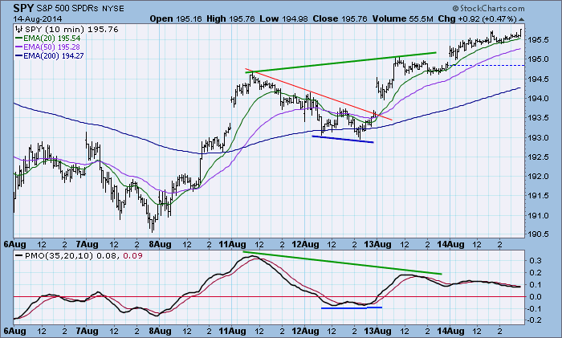562x338 pixels.
Task: Click the 0.0 PMO axis label
Action: pos(536,297)
